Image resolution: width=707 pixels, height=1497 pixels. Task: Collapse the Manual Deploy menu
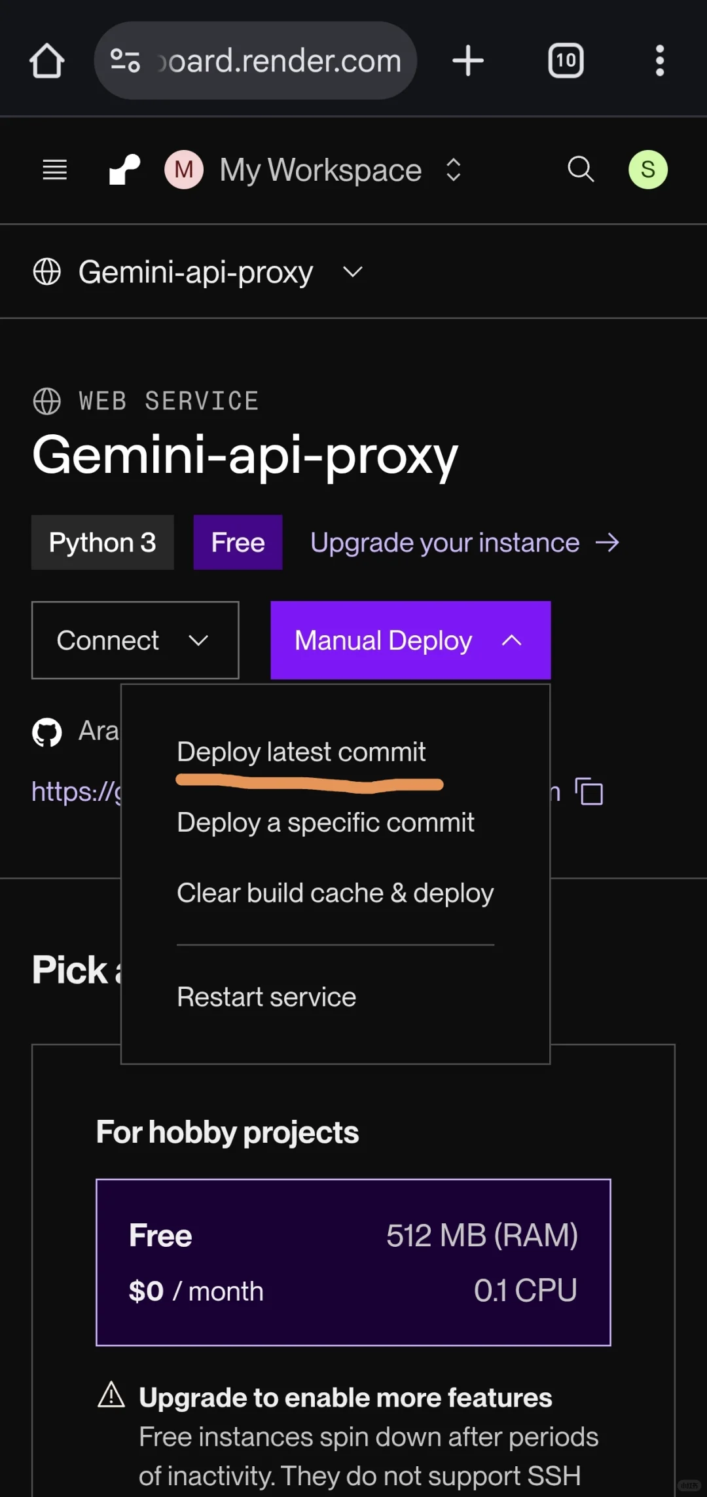click(x=411, y=640)
